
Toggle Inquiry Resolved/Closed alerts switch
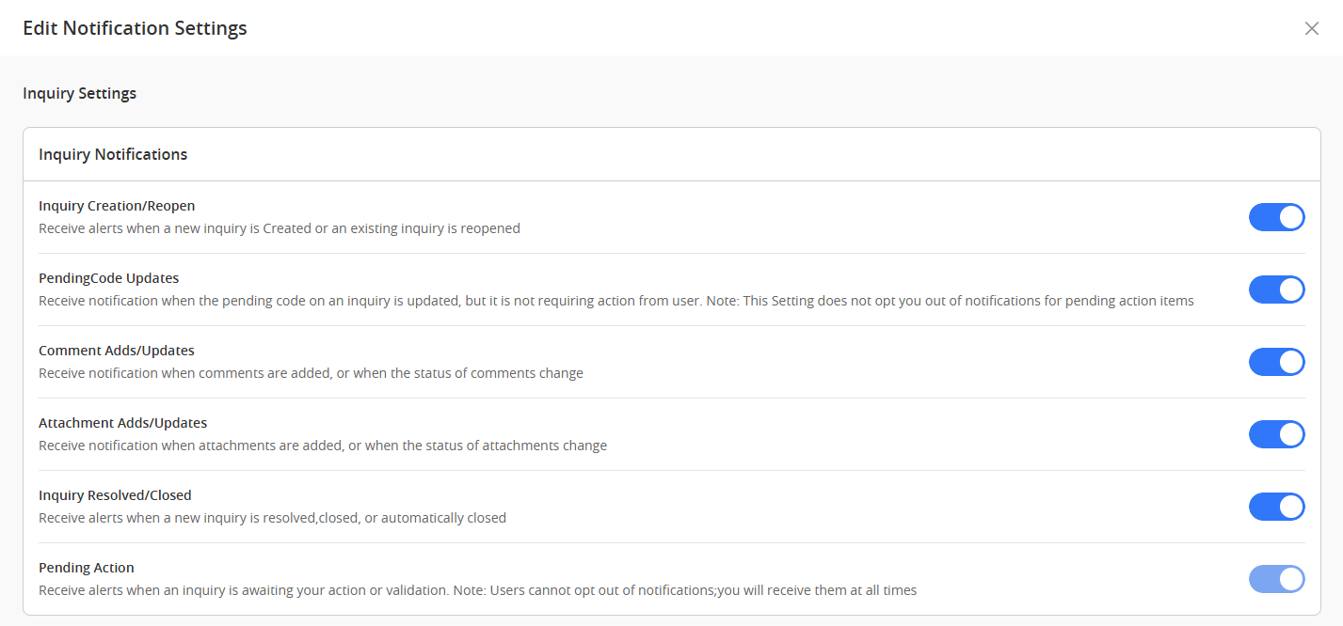1276,507
